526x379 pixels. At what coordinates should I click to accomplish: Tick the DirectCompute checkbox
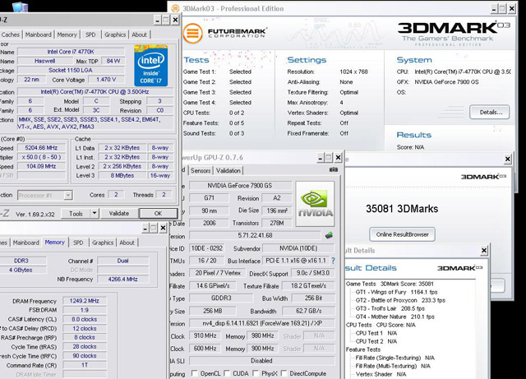pos(284,373)
